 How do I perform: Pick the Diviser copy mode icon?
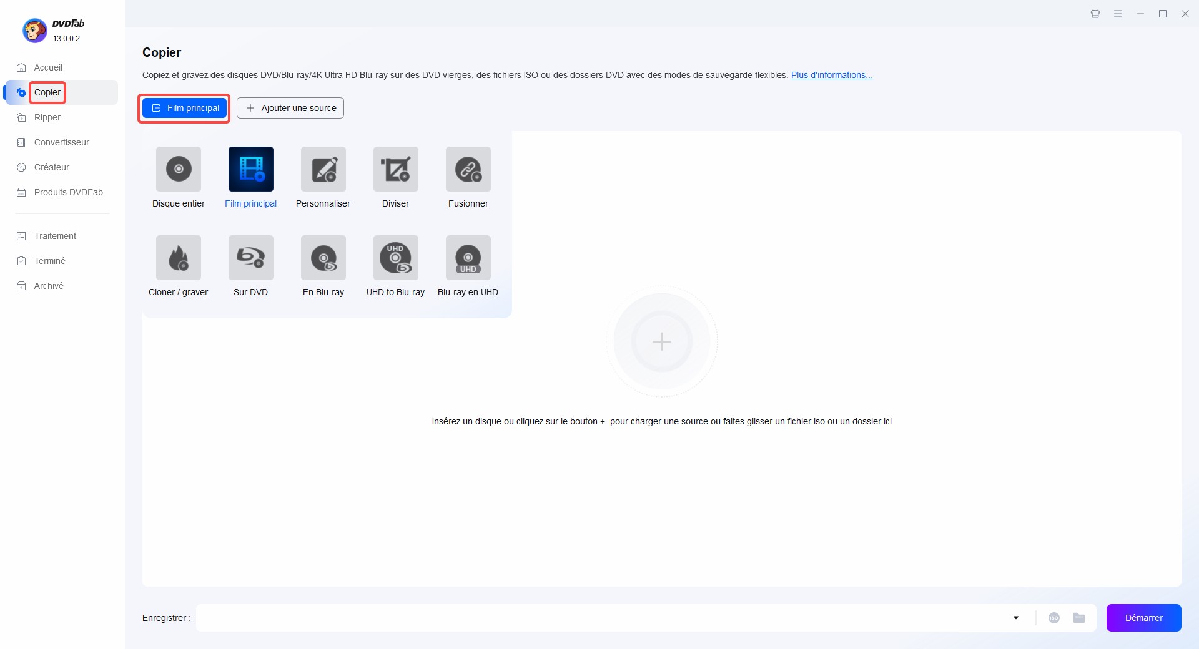click(396, 169)
